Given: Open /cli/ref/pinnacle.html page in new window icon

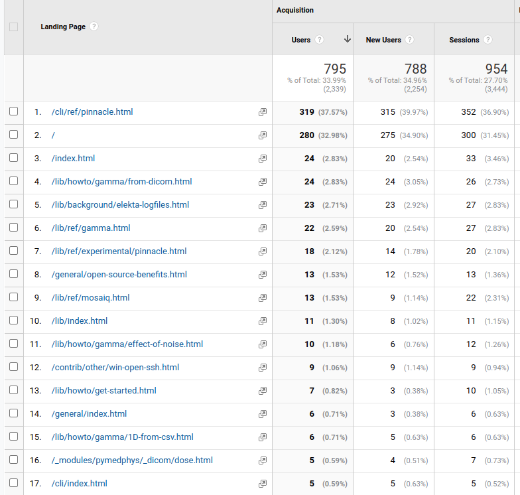Looking at the screenshot, I should (263, 112).
